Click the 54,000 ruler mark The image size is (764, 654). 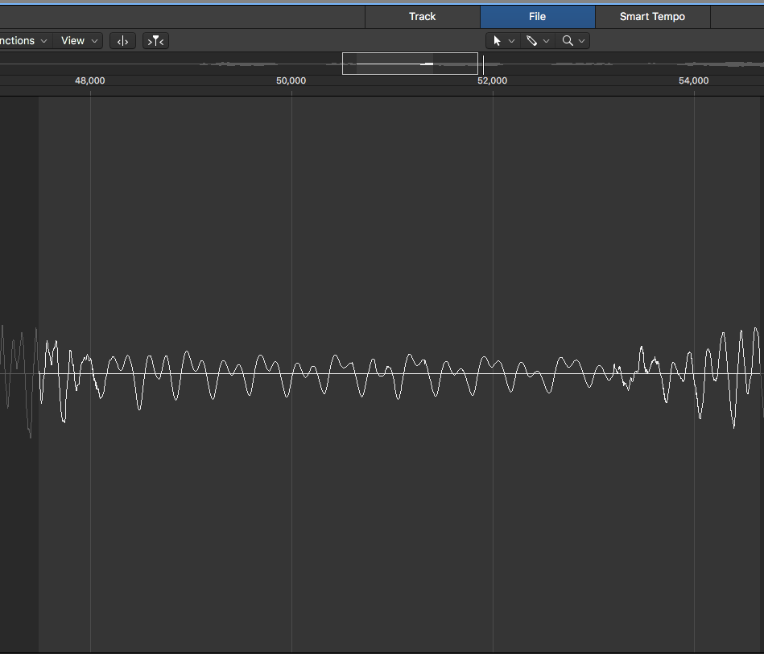pyautogui.click(x=694, y=80)
